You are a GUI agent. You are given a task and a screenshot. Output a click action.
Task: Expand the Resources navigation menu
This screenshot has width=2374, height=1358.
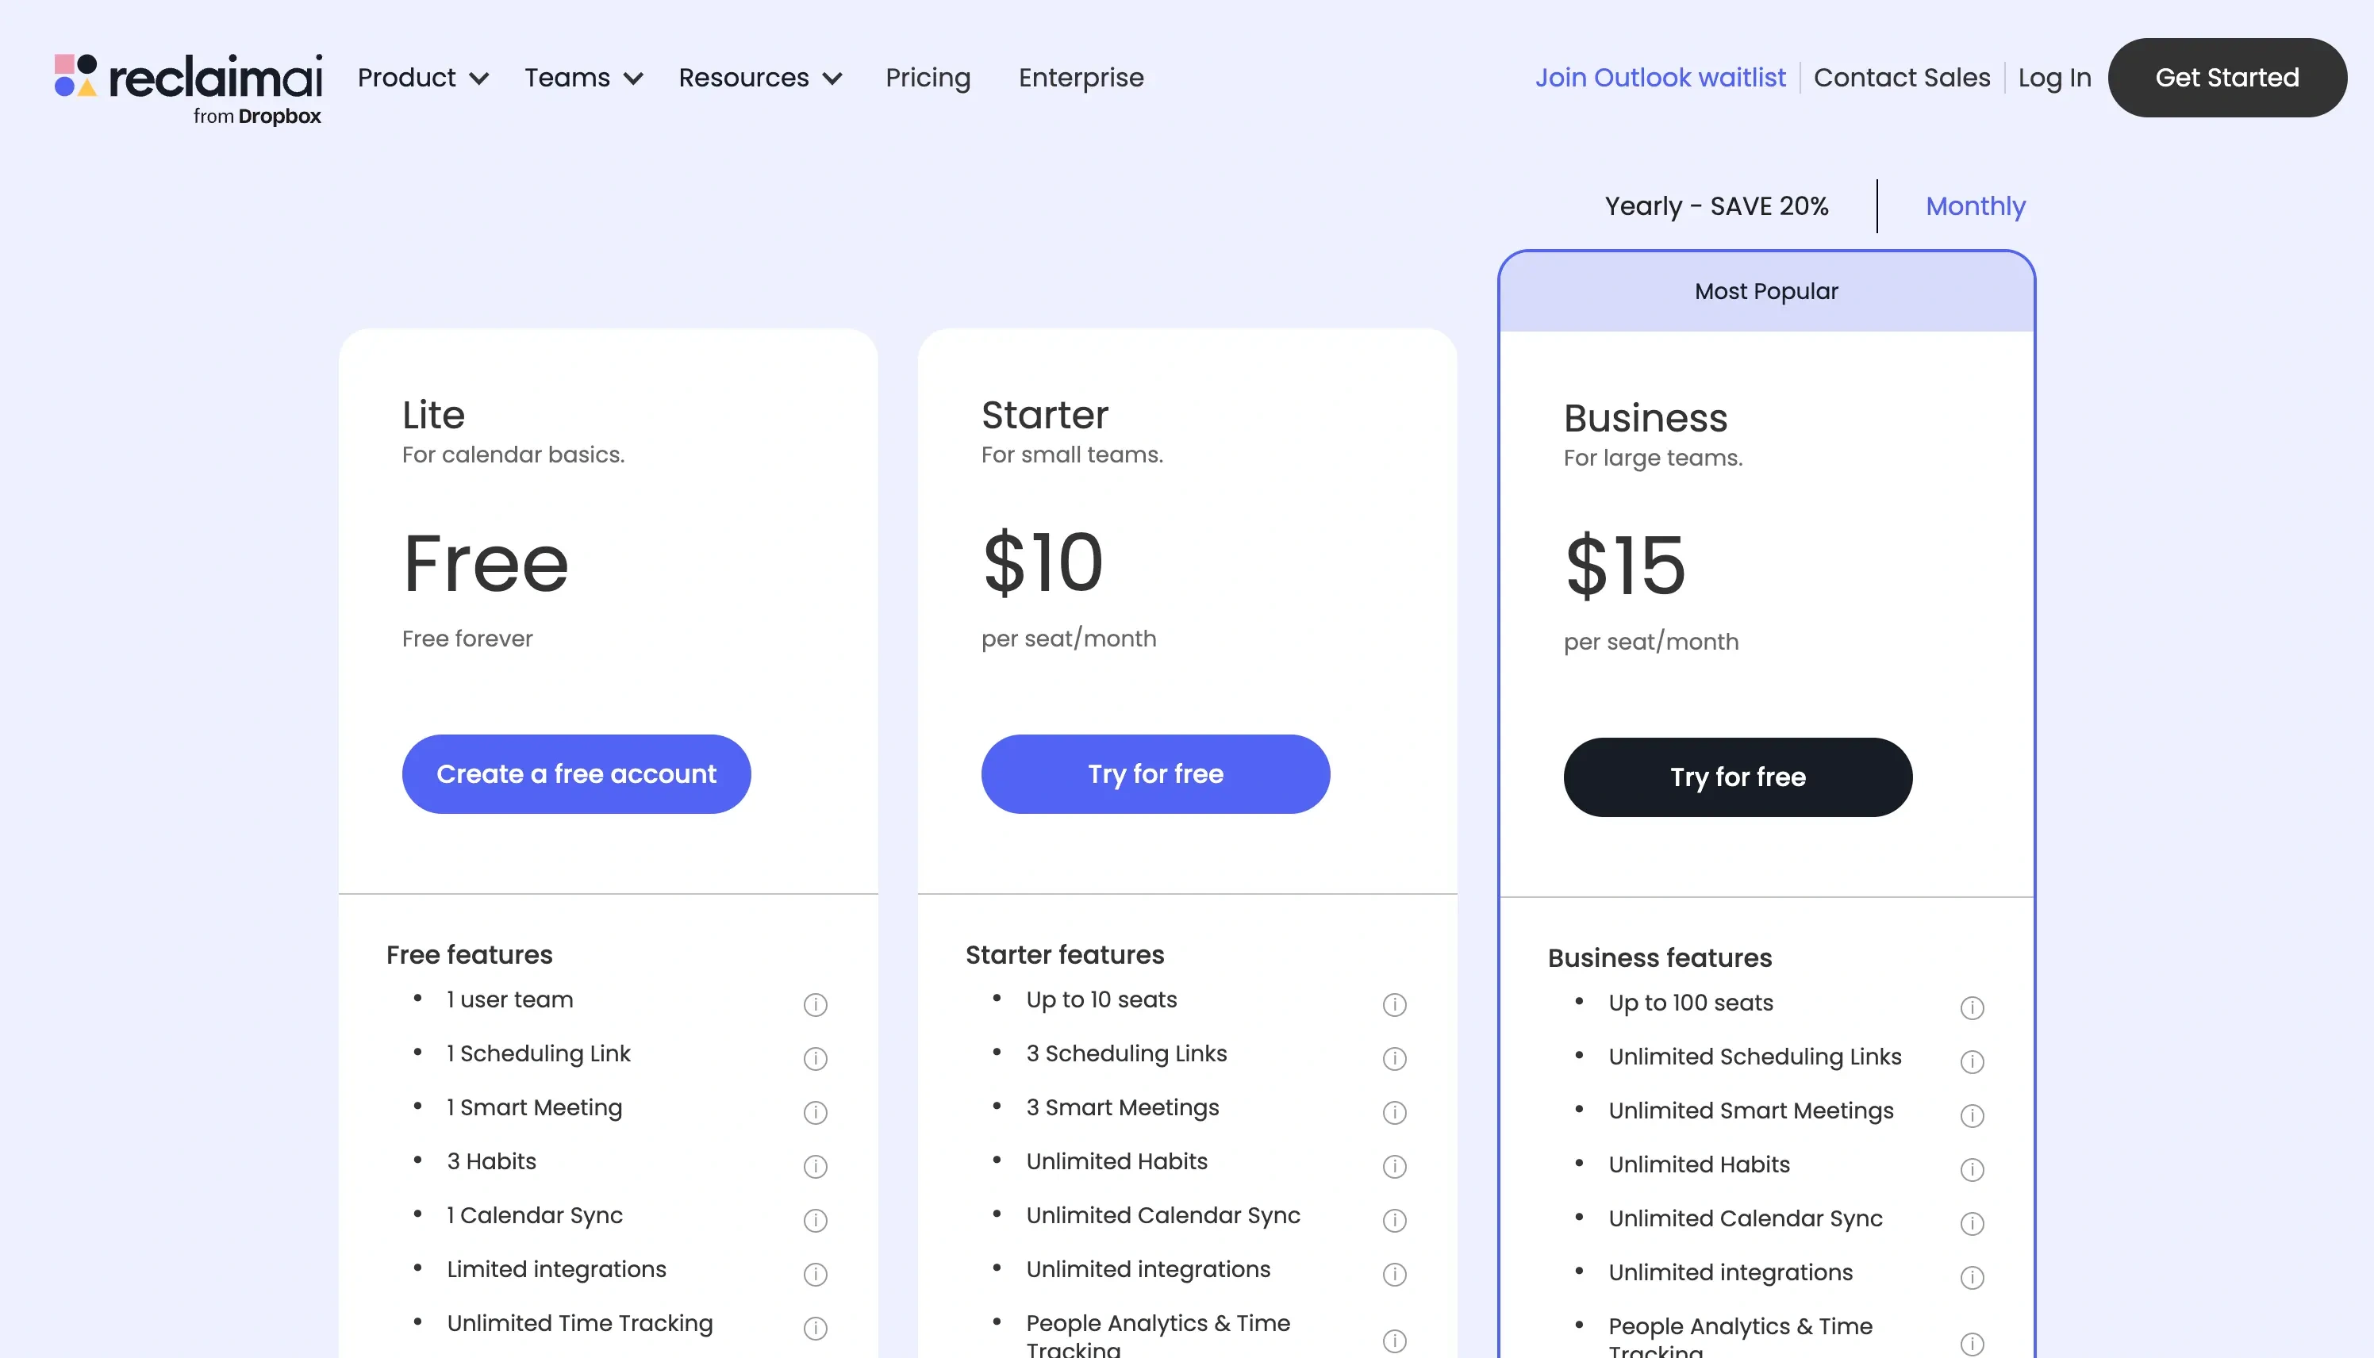pos(762,79)
